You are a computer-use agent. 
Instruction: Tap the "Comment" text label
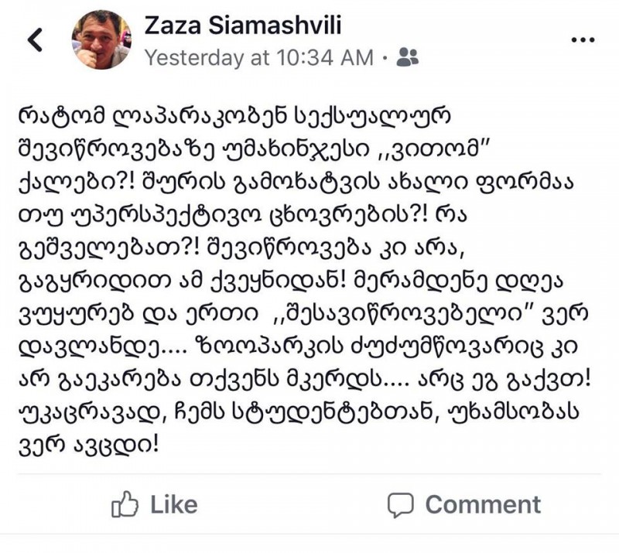tap(483, 505)
